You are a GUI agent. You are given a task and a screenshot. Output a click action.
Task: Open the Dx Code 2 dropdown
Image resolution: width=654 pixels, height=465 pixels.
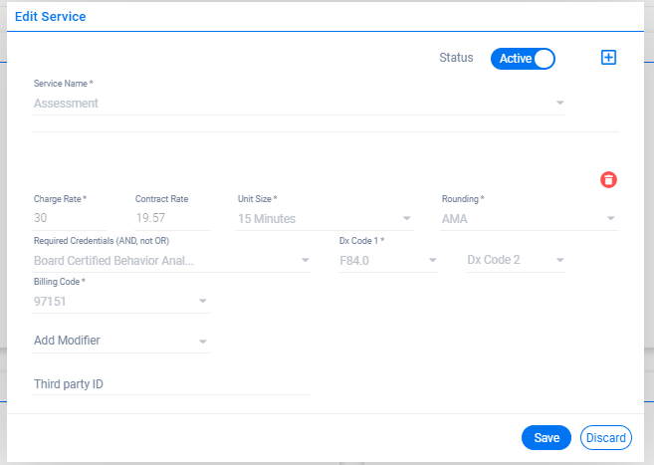pyautogui.click(x=559, y=260)
